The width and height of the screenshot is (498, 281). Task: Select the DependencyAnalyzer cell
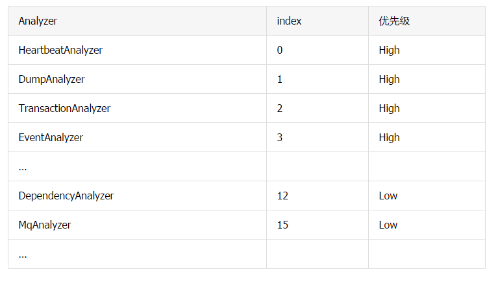pos(66,196)
